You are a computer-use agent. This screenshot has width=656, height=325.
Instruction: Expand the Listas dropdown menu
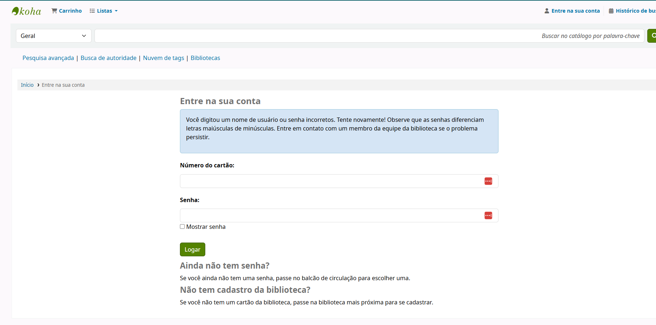[104, 11]
